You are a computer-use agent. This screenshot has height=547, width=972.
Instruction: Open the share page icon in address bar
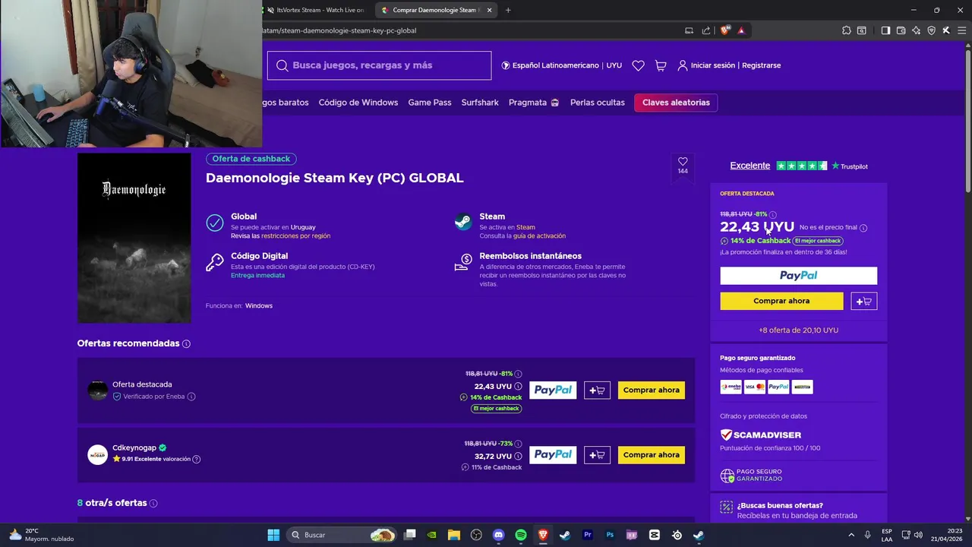point(706,30)
